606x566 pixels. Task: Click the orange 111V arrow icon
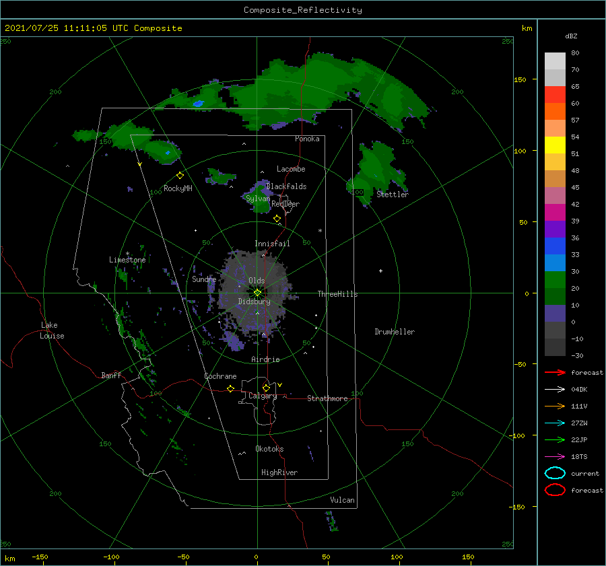click(555, 406)
